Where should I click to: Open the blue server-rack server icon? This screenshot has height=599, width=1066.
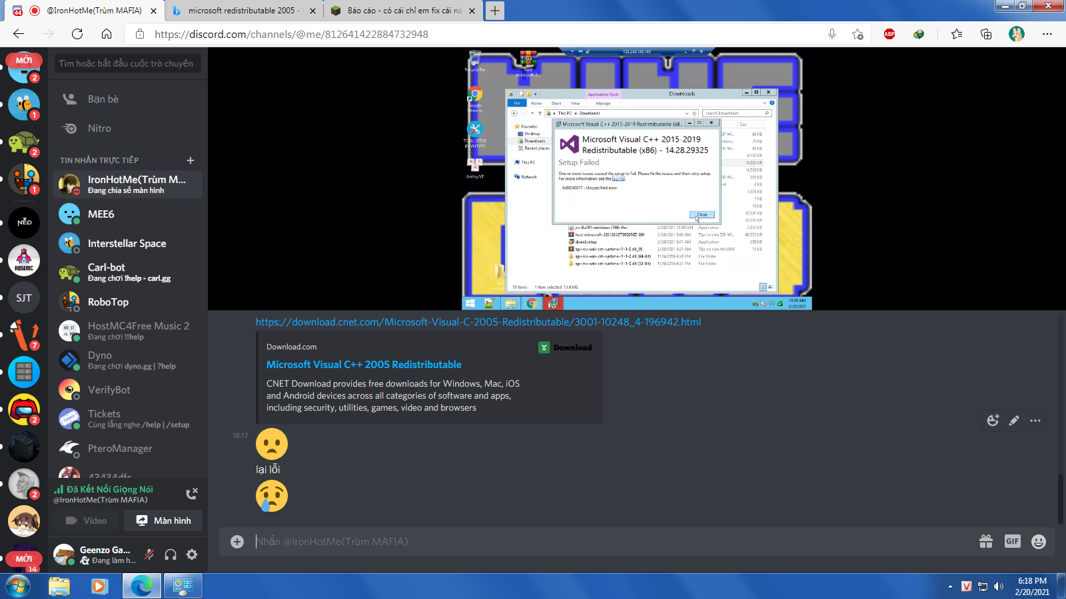point(24,372)
